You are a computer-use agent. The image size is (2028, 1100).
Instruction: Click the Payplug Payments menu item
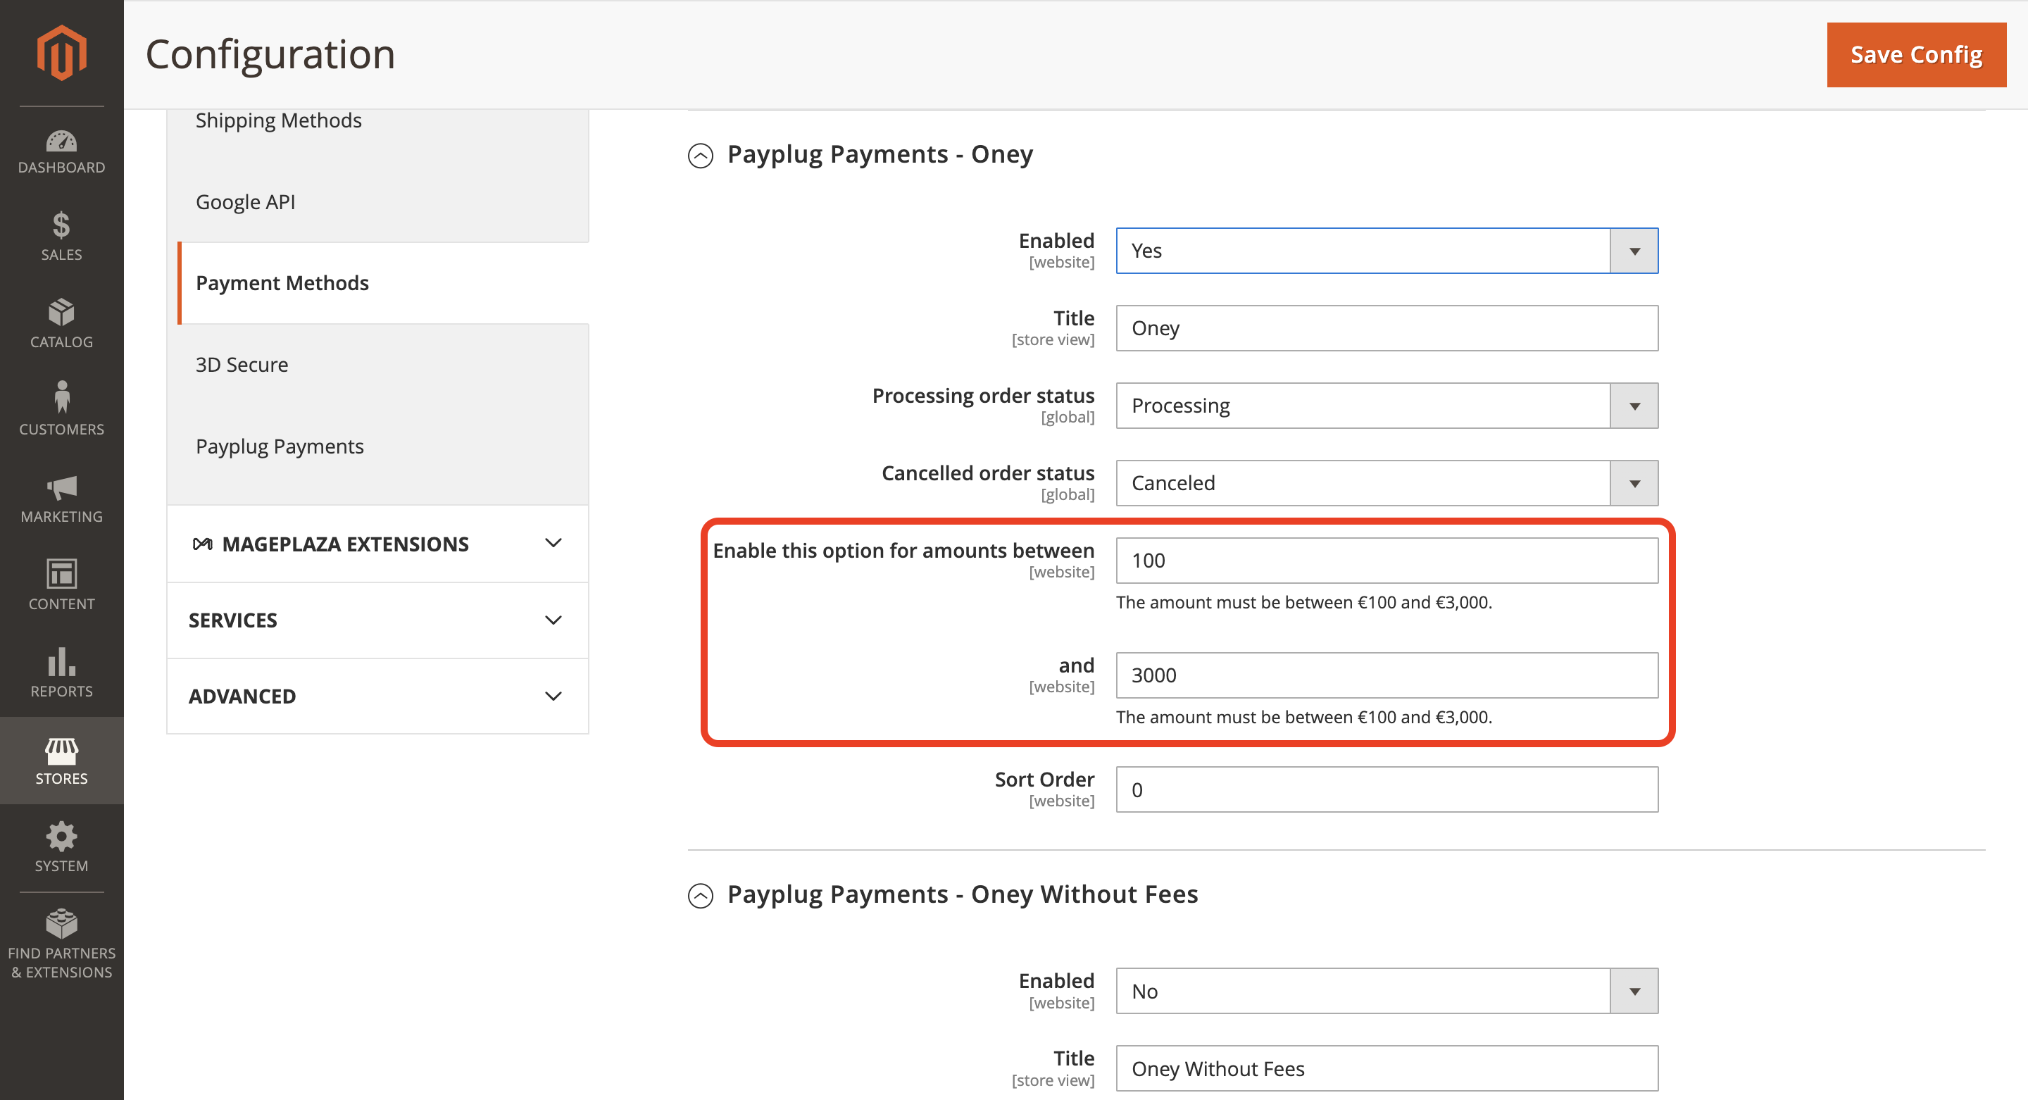[279, 444]
